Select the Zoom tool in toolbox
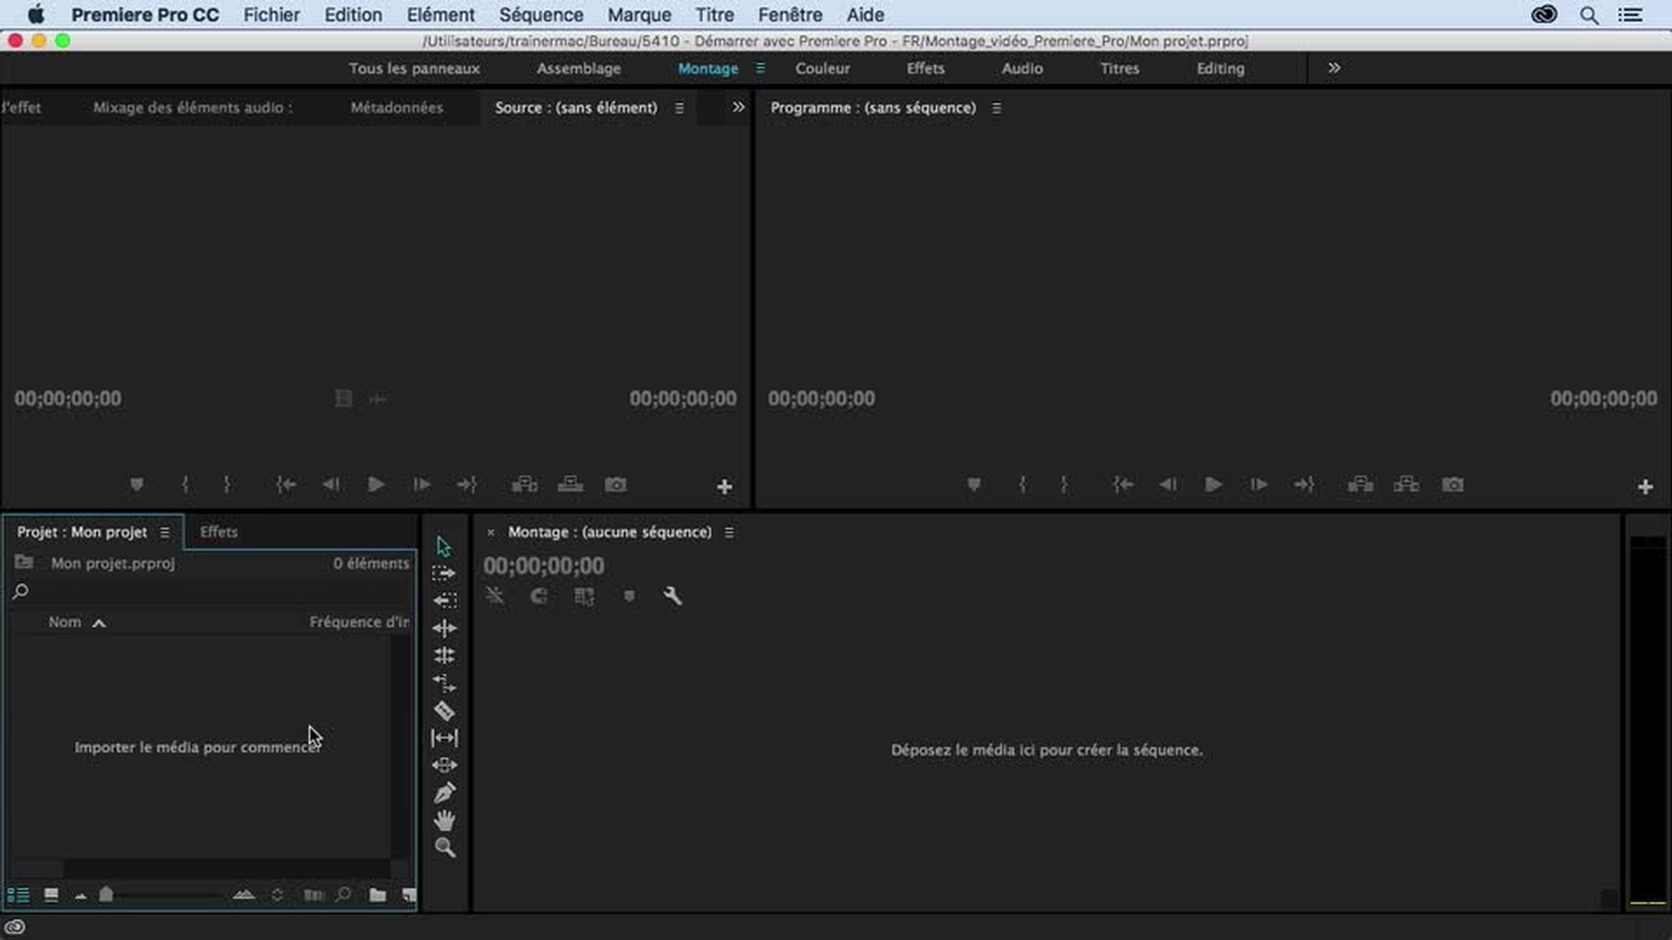 tap(444, 848)
